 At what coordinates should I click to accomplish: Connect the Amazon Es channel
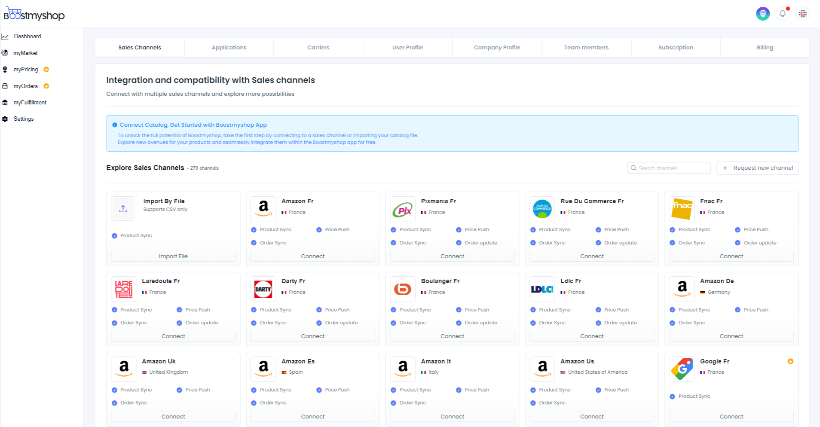[x=313, y=417]
